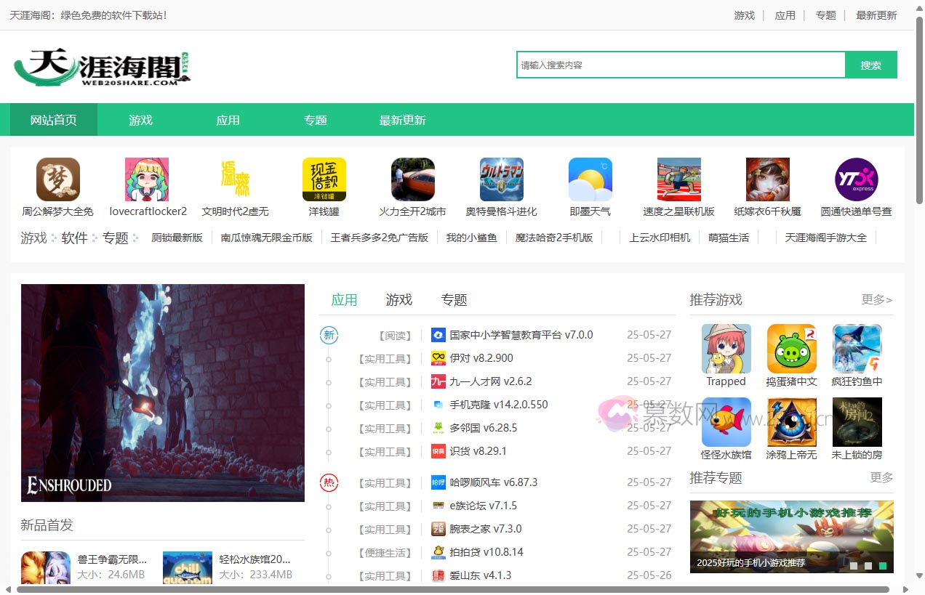The image size is (925, 595).
Task: Open the Enshrouded banner image
Action: [x=163, y=392]
